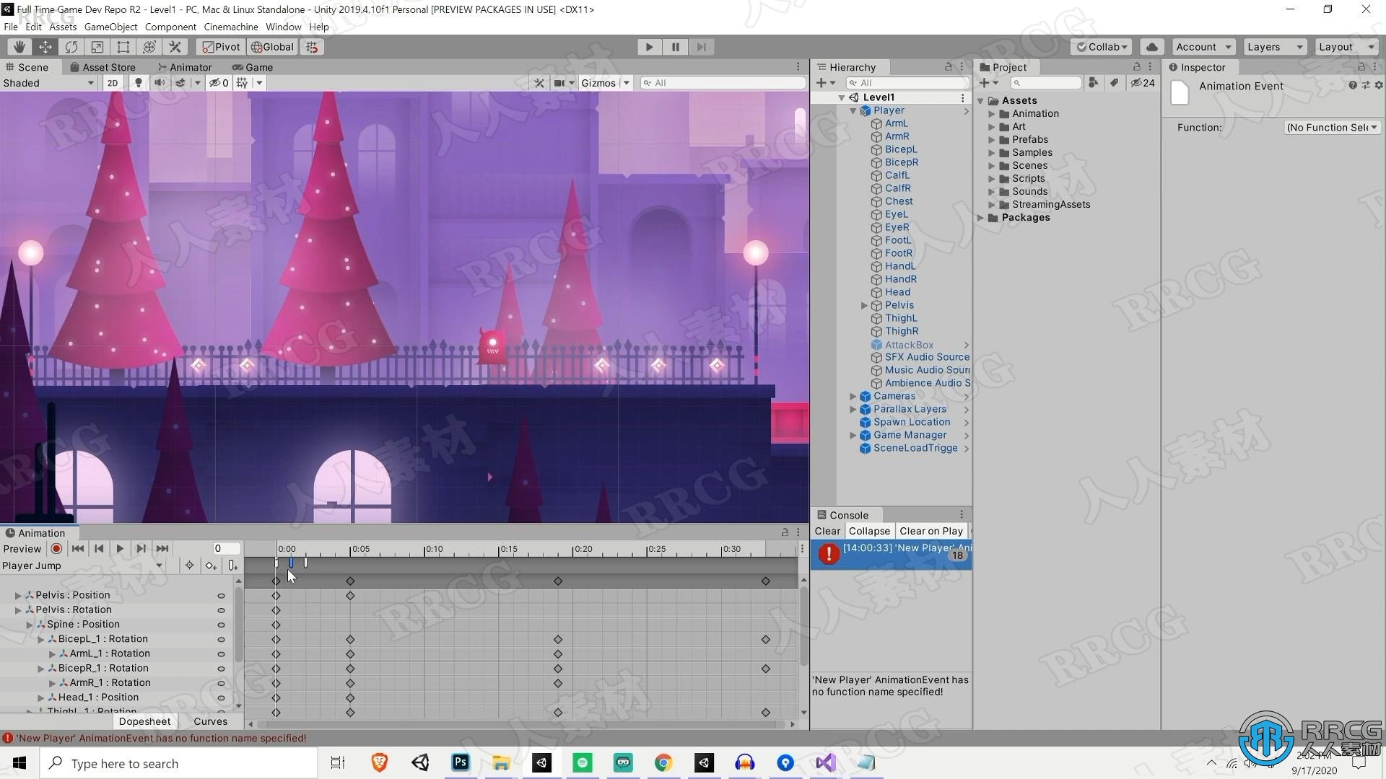The width and height of the screenshot is (1386, 779).
Task: Click the Record button in Animation panel
Action: click(x=55, y=548)
